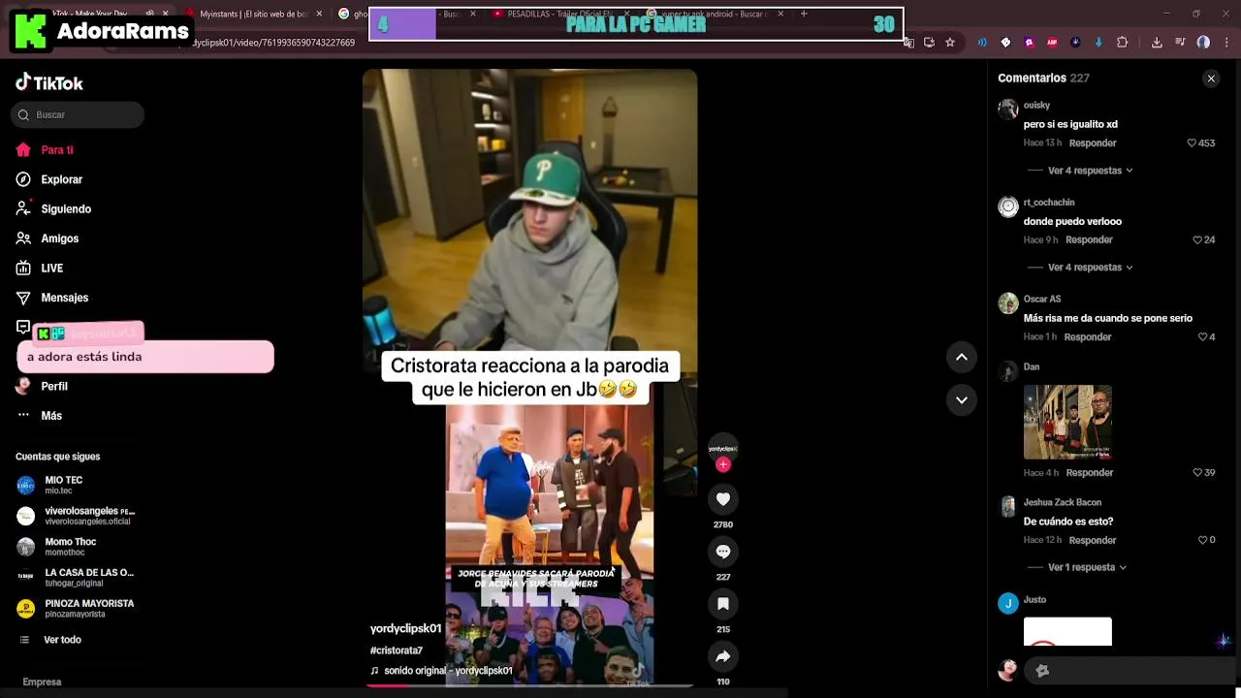Click the Buscar search field
Viewport: 1241px width, 698px height.
pyautogui.click(x=78, y=114)
